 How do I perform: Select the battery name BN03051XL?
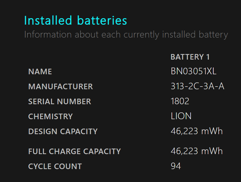point(194,71)
